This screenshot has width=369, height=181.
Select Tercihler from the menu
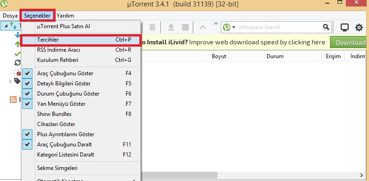[81, 40]
